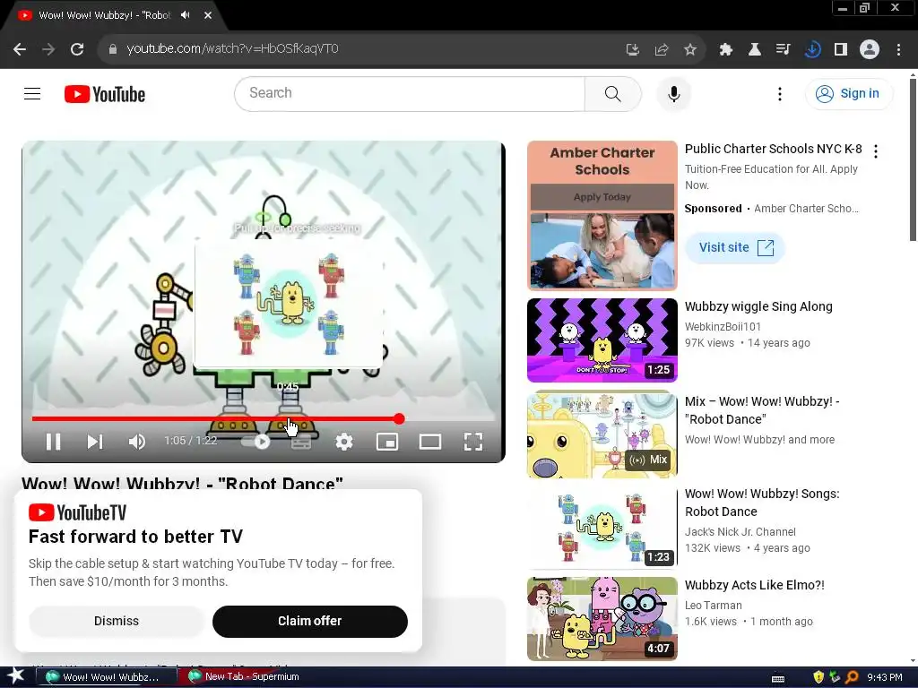Share this page icon
918x688 pixels.
662,50
